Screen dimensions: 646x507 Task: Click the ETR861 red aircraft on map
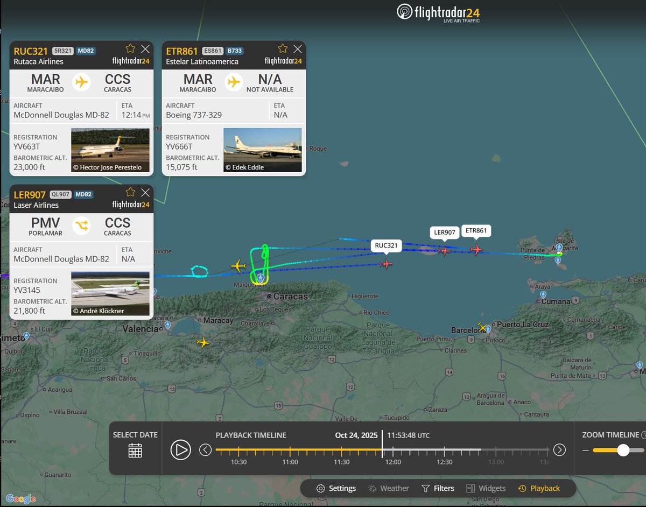click(476, 249)
